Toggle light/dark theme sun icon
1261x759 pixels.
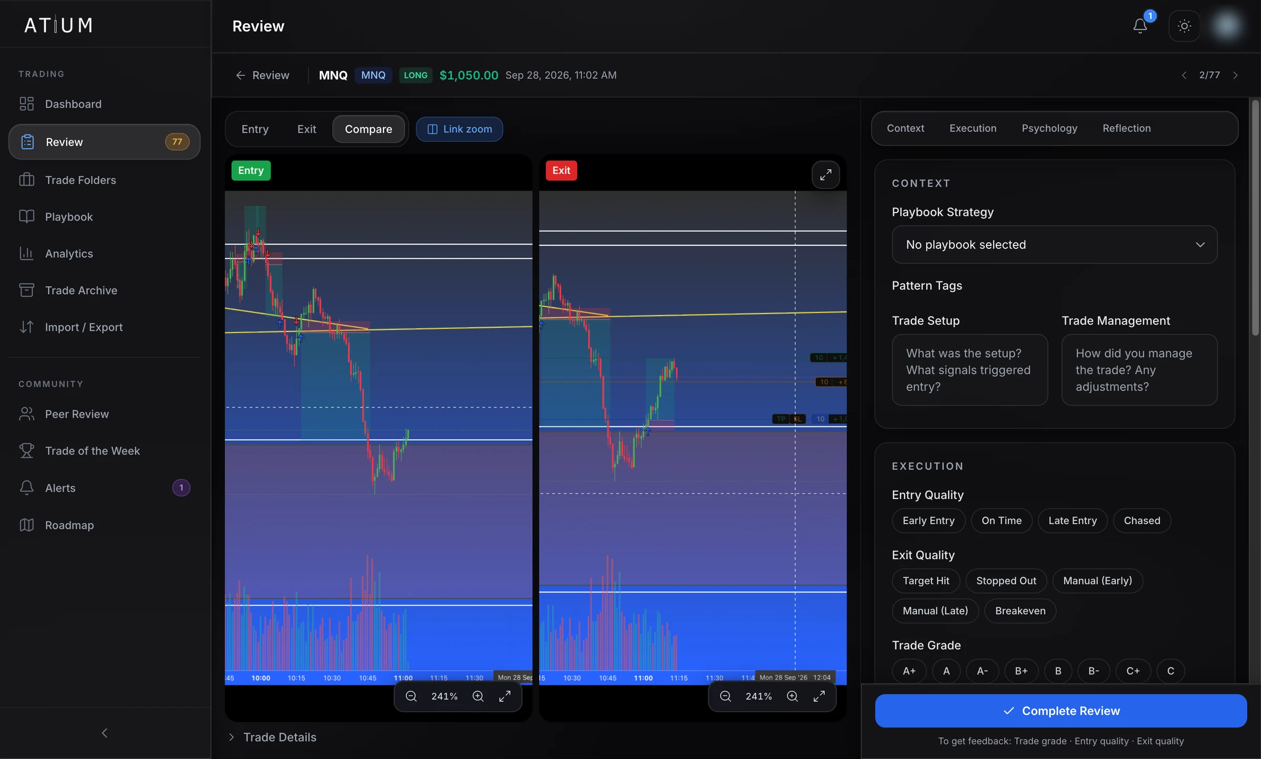pos(1184,26)
